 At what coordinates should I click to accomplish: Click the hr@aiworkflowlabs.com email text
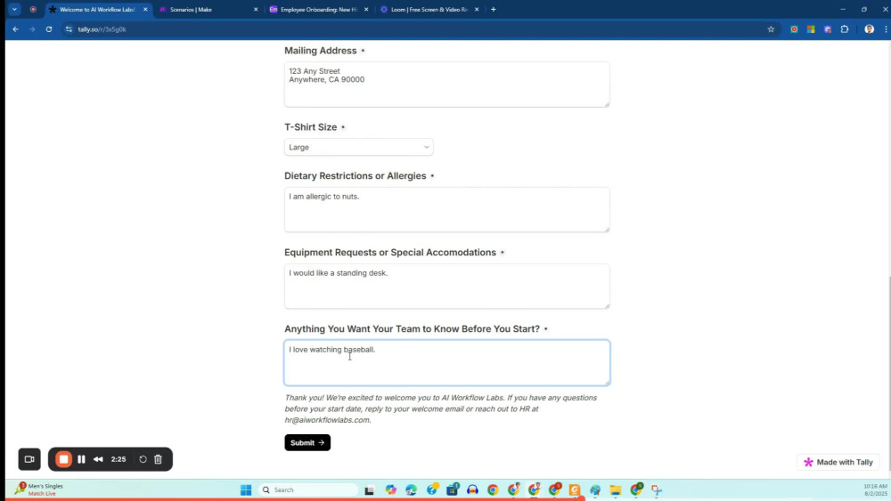point(327,420)
